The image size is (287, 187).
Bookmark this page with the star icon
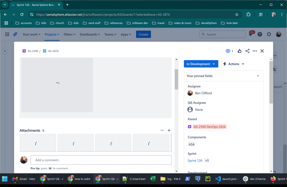click(237, 14)
